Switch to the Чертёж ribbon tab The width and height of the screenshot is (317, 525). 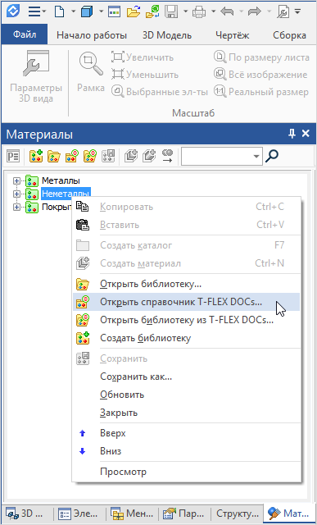tap(233, 35)
